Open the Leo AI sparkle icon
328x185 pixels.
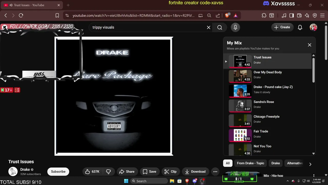point(307,15)
